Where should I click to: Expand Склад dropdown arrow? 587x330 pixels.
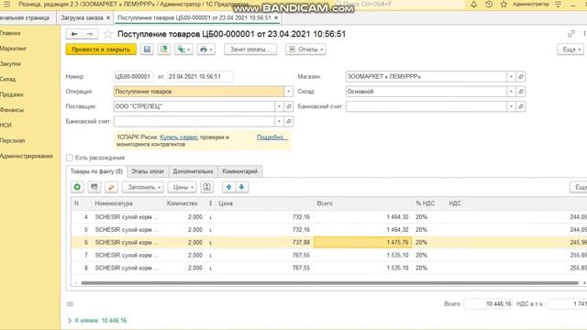(x=511, y=92)
